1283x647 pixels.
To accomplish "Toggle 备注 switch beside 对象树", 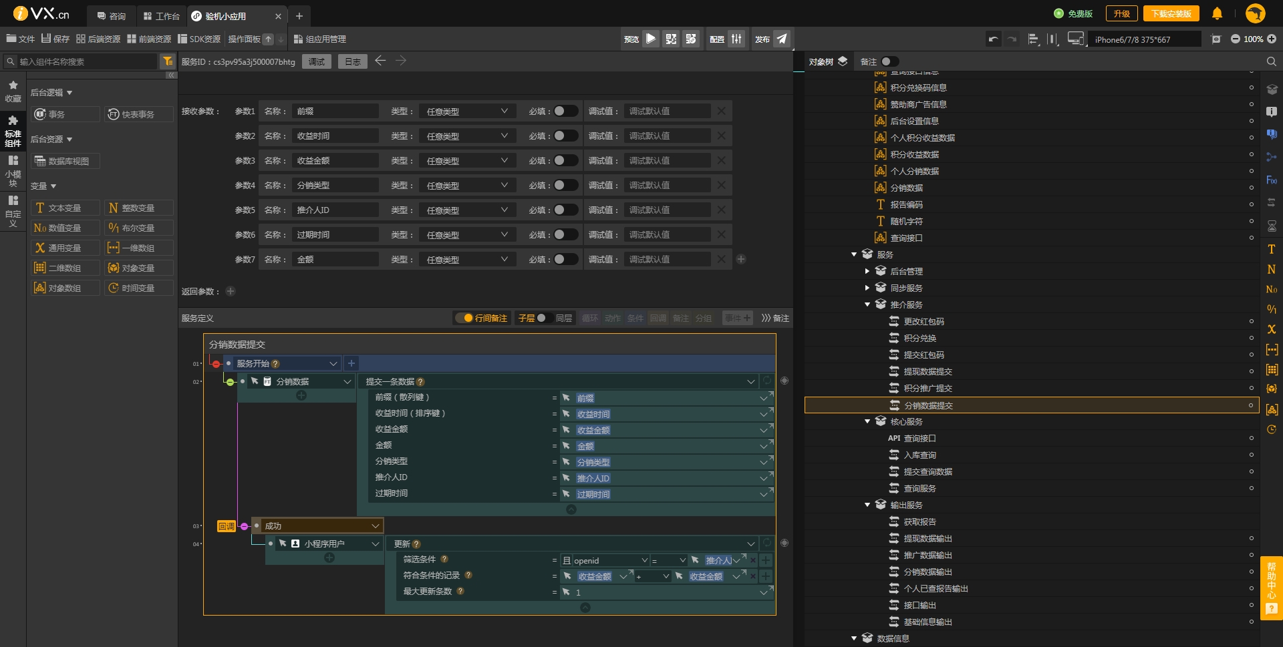I will [x=889, y=61].
